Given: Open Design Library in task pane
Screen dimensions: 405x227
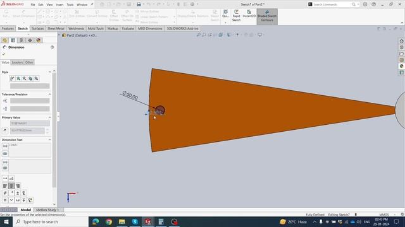Looking at the screenshot, I should coord(401,47).
